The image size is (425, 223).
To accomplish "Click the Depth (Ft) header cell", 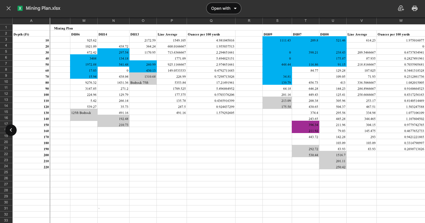I will (31, 34).
